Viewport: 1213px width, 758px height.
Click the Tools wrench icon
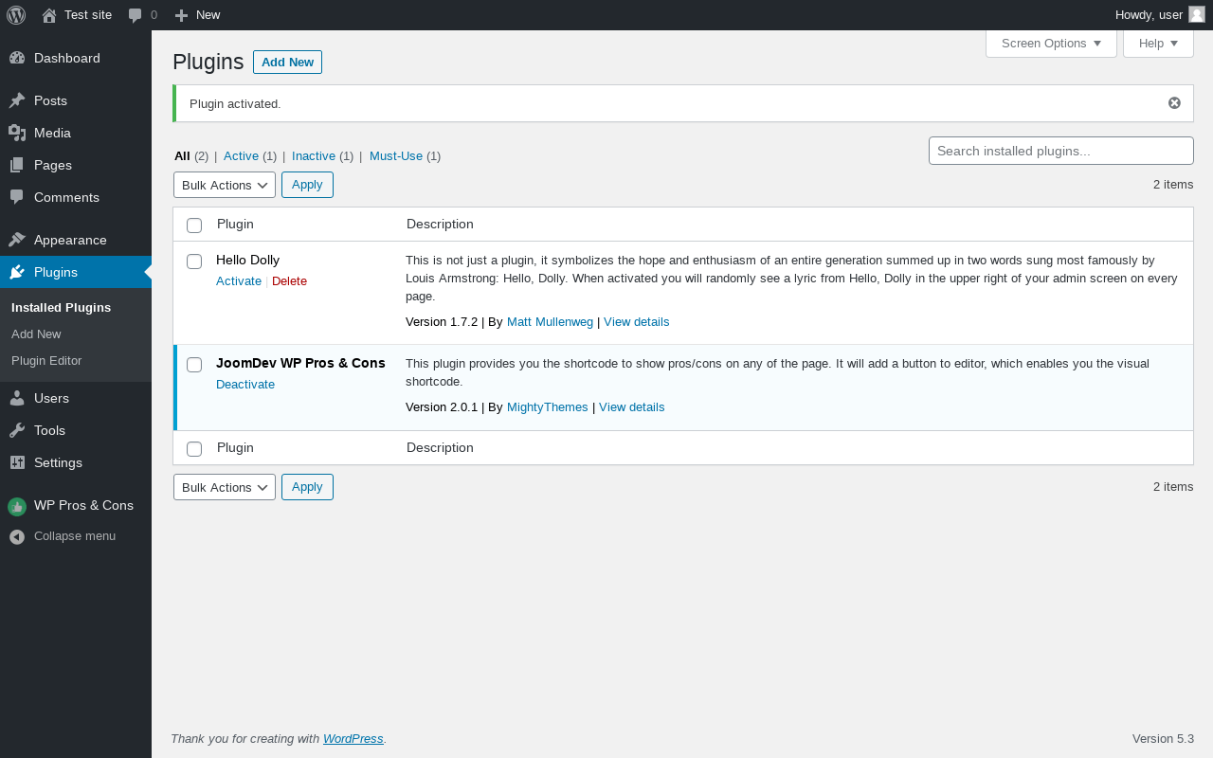17,430
